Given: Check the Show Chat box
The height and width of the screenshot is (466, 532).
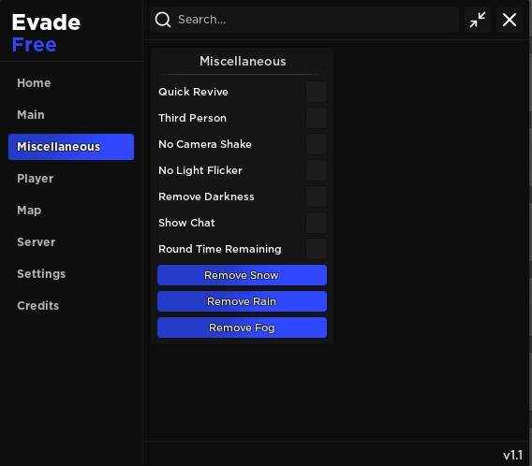Looking at the screenshot, I should click(317, 223).
